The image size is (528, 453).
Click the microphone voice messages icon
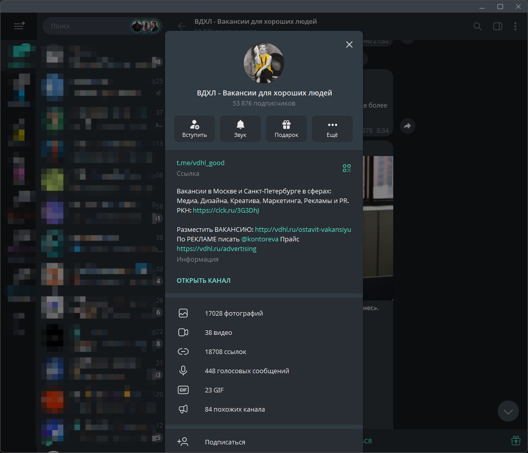(x=183, y=371)
